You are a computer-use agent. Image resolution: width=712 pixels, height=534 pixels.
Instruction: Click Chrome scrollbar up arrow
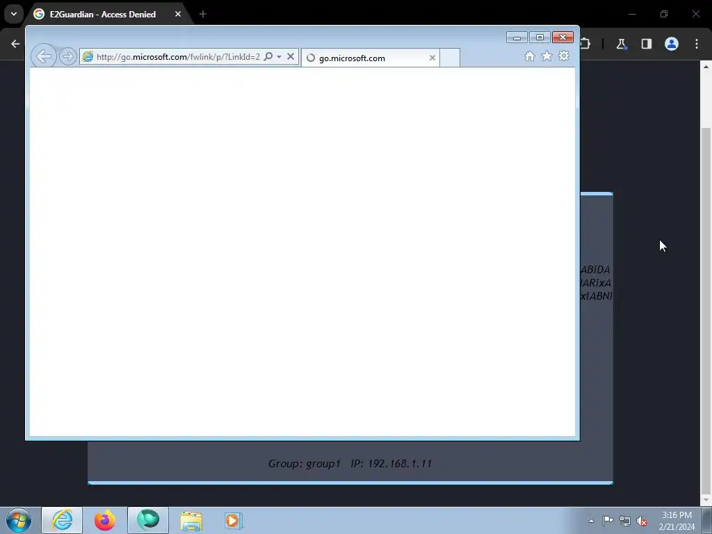click(x=706, y=66)
